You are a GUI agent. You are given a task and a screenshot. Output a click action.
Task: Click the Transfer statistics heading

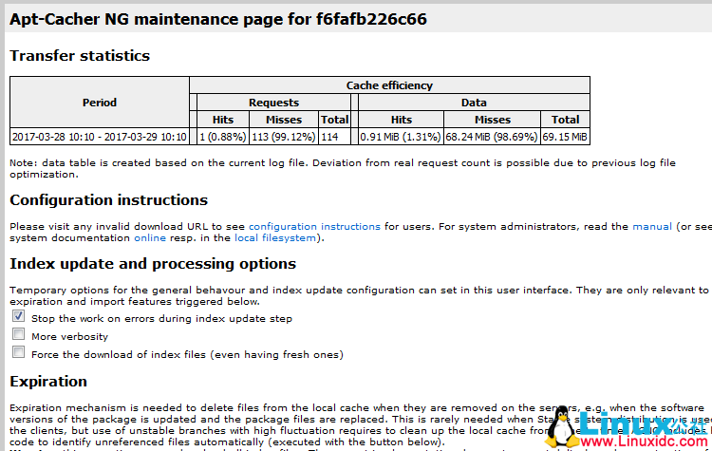pyautogui.click(x=80, y=55)
